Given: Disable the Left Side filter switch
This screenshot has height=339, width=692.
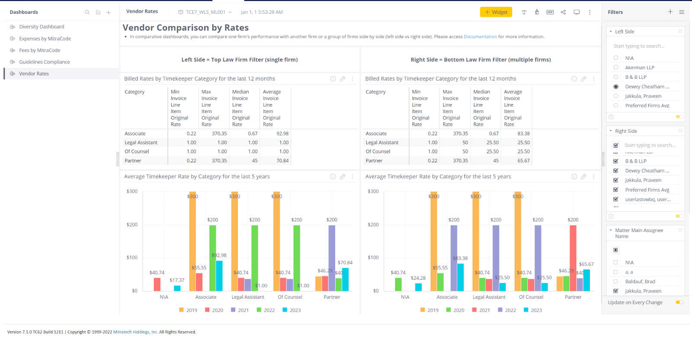Looking at the screenshot, I should [x=679, y=116].
